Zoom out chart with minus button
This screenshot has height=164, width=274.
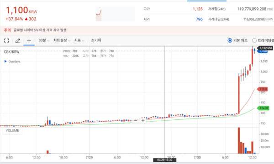(x=136, y=120)
